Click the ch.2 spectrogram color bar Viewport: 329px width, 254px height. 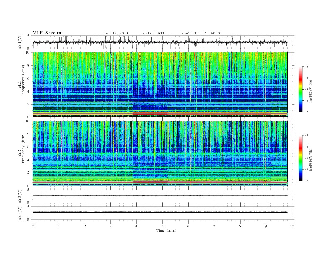coord(300,158)
